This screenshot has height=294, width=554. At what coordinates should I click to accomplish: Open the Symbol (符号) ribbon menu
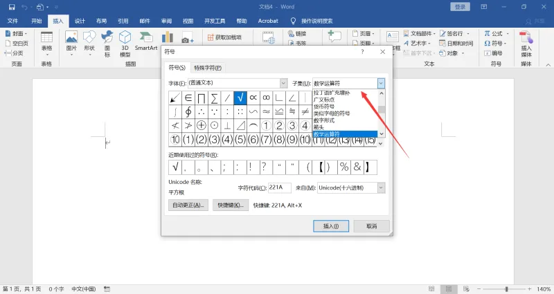coord(495,44)
